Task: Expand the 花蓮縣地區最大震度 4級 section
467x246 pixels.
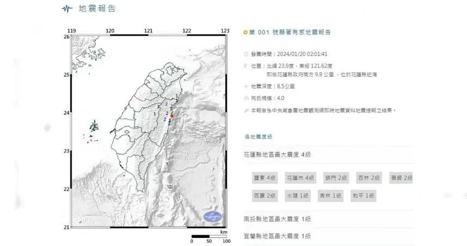Action: [x=277, y=155]
